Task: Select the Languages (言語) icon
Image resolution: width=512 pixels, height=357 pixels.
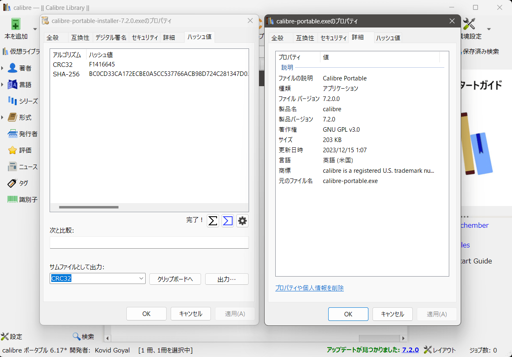Action: (x=13, y=85)
